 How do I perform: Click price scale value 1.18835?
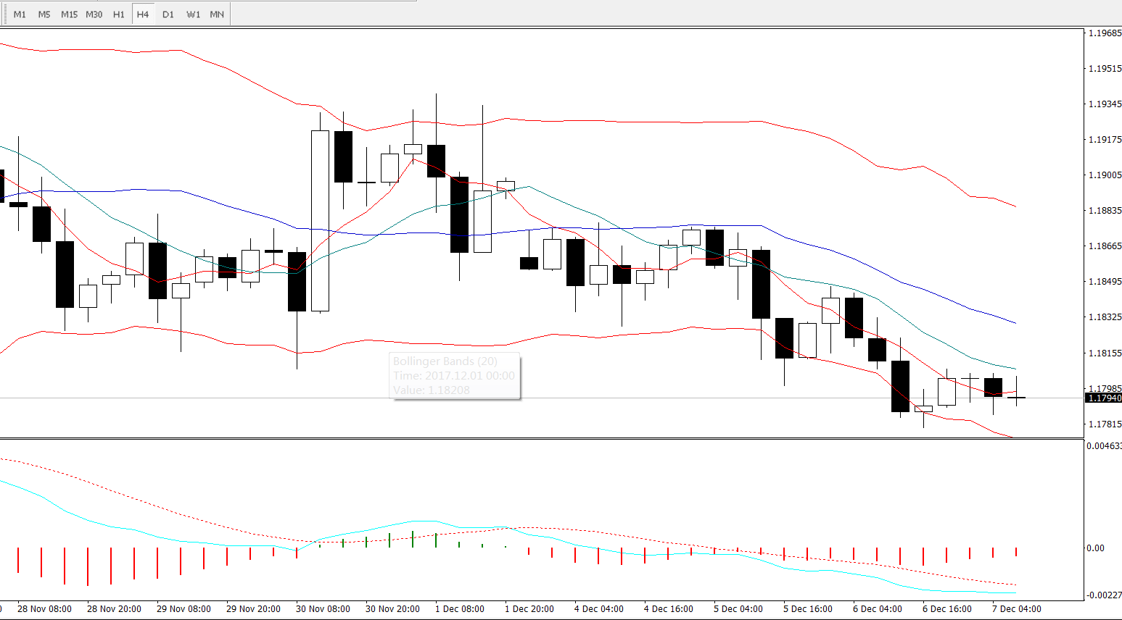(1105, 211)
